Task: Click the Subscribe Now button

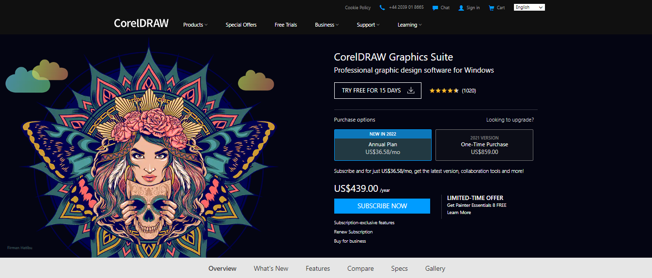Action: [x=382, y=206]
